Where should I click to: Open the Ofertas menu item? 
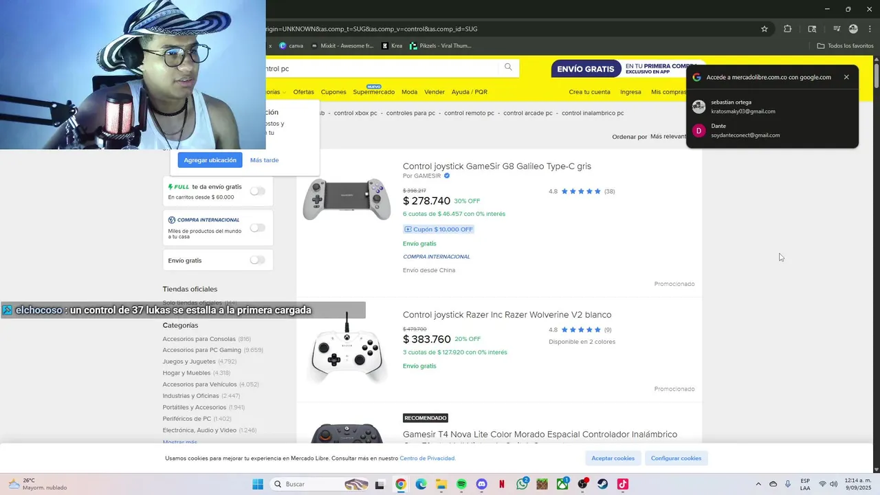click(303, 92)
